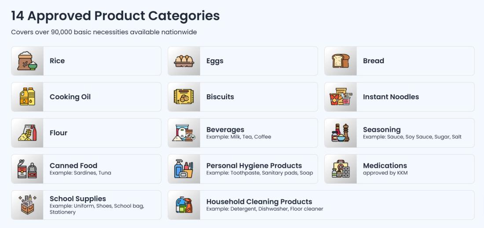Open the Medications category label
Viewport: 484px width, 228px height.
[x=385, y=166]
